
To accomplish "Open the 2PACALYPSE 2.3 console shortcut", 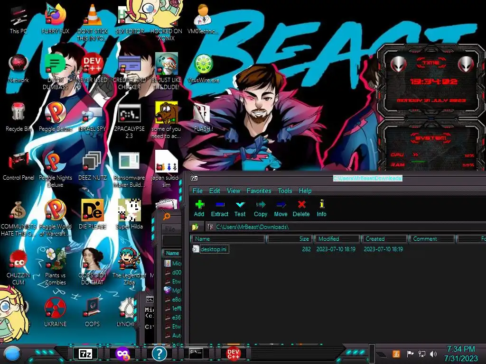I will tap(129, 121).
